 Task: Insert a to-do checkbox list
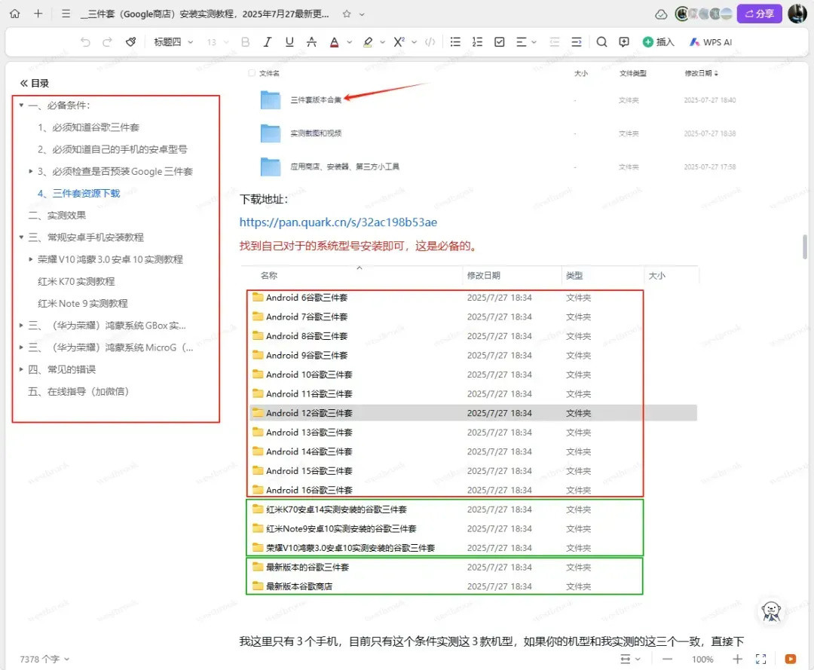(500, 42)
